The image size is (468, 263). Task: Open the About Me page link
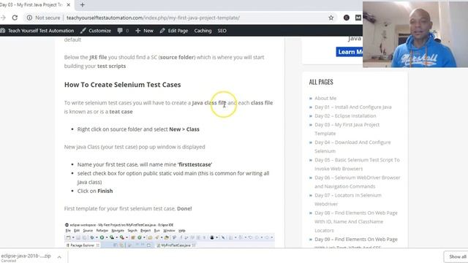tap(325, 98)
